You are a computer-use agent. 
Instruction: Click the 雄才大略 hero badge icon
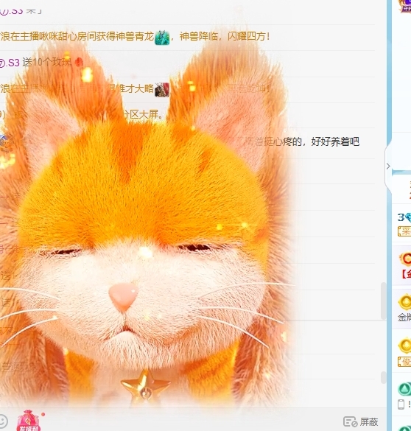162,90
